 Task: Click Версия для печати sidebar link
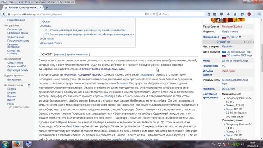click(x=18, y=70)
